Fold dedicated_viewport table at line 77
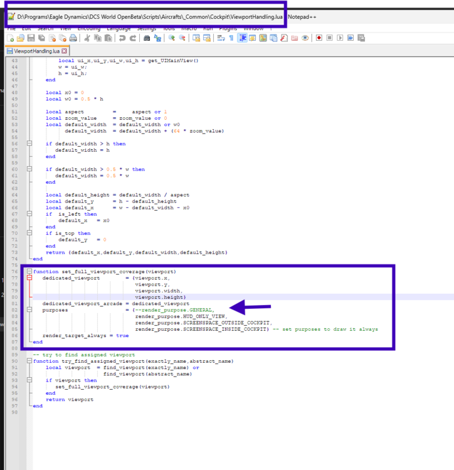This screenshot has height=470, width=454. tap(29, 278)
